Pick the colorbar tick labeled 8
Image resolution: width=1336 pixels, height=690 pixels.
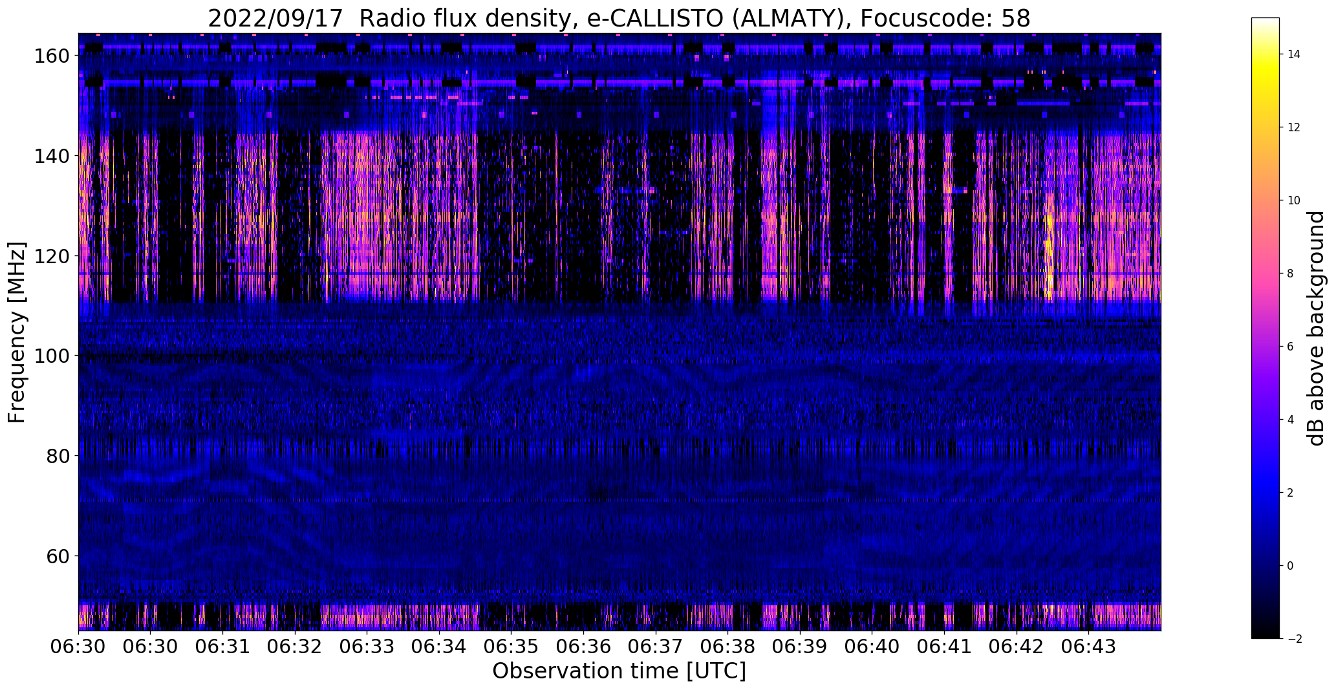1290,274
